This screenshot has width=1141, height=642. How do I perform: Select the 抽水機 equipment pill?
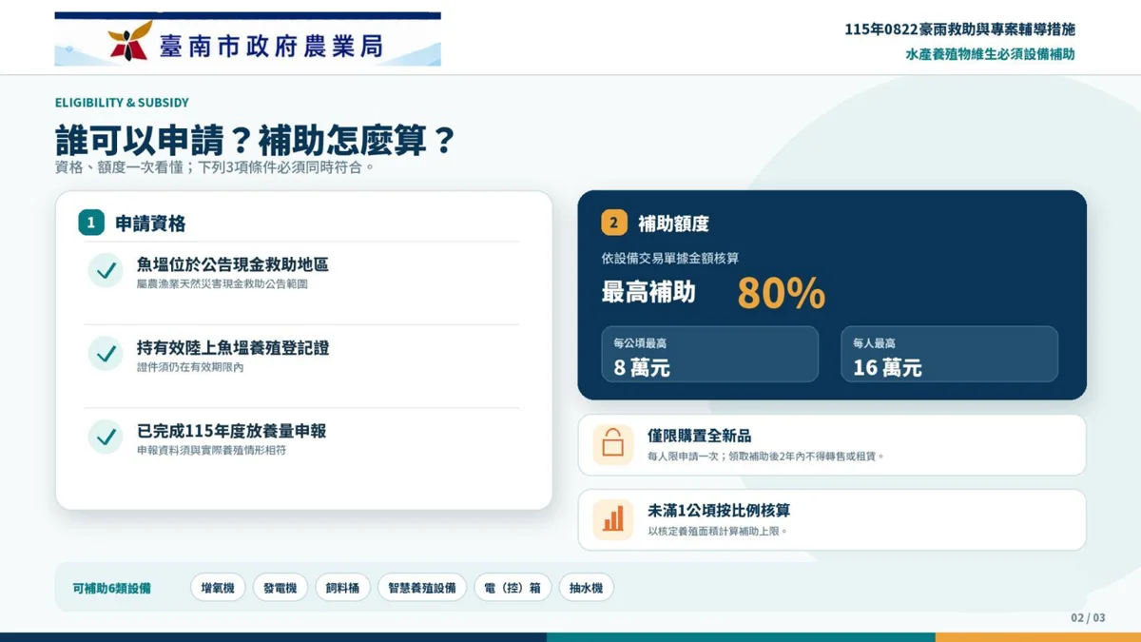click(586, 588)
